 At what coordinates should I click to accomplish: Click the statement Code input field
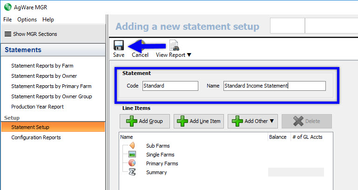pos(170,86)
